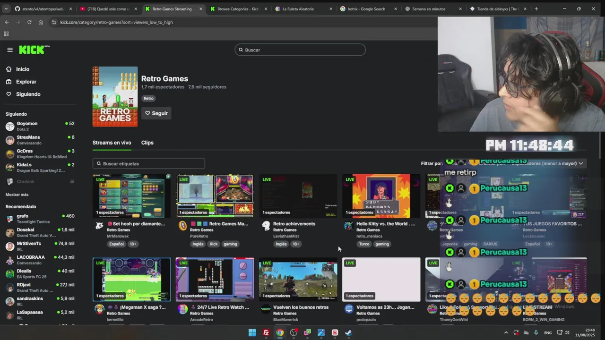Show hidden system tray icons
The width and height of the screenshot is (605, 340).
coord(506,332)
